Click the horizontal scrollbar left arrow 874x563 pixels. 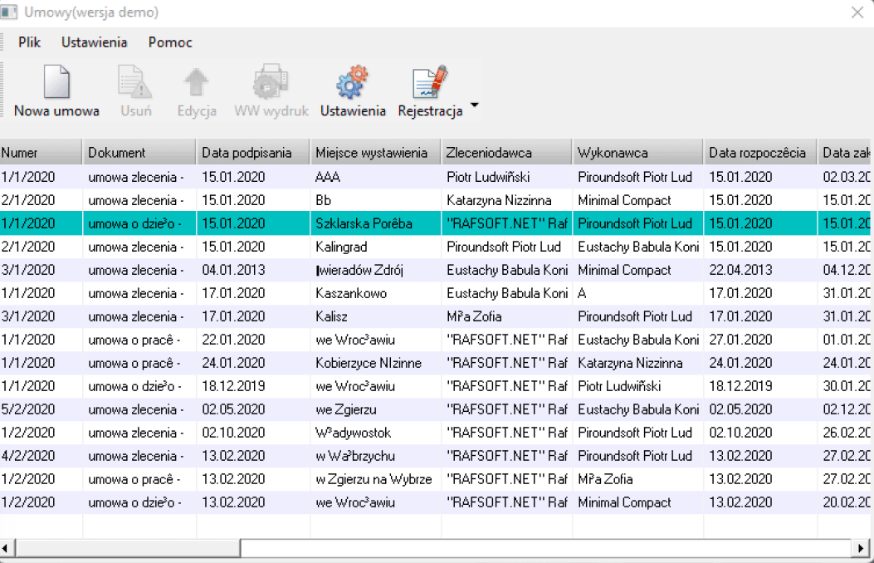(7, 549)
